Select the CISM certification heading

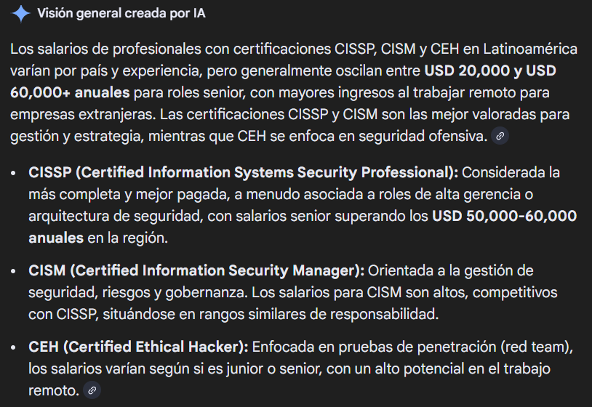click(196, 271)
